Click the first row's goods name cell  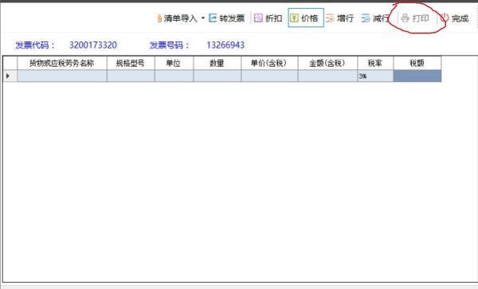point(62,76)
